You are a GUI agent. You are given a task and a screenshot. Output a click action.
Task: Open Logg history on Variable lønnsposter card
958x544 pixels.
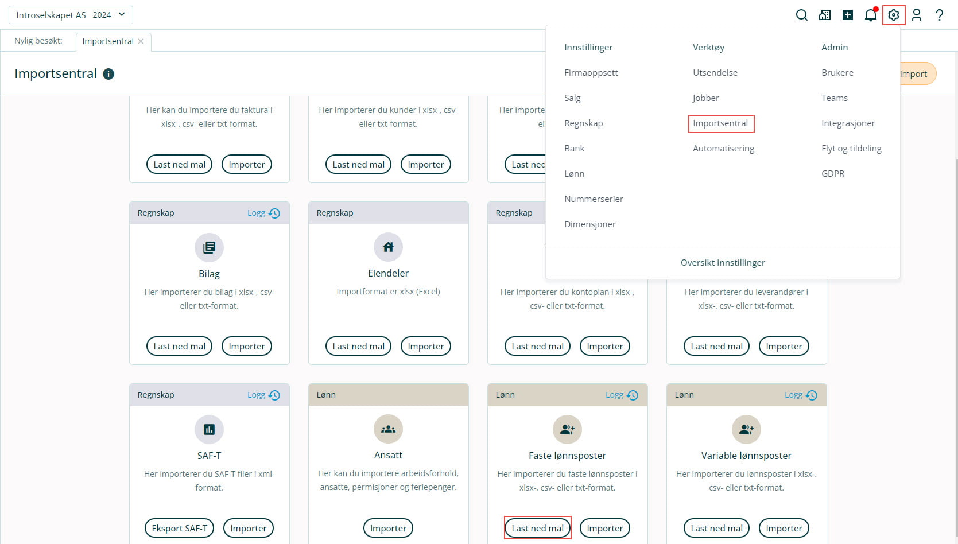pyautogui.click(x=801, y=395)
